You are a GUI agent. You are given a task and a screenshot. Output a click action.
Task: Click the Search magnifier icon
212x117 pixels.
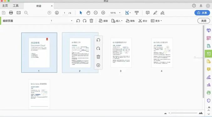tap(26, 13)
